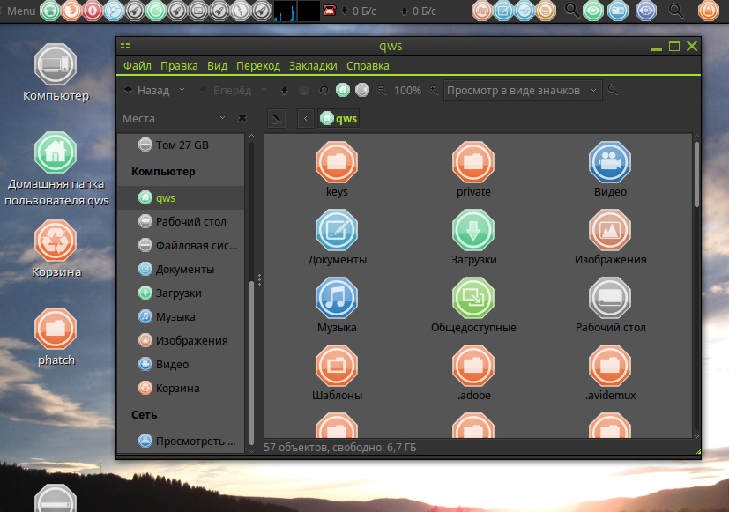Open the panel Menu button
This screenshot has height=512, width=729.
20,11
